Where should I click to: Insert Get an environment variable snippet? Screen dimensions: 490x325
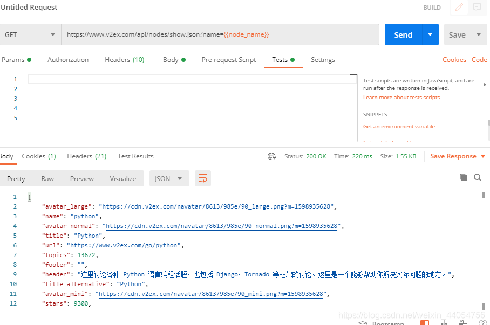pyautogui.click(x=399, y=127)
